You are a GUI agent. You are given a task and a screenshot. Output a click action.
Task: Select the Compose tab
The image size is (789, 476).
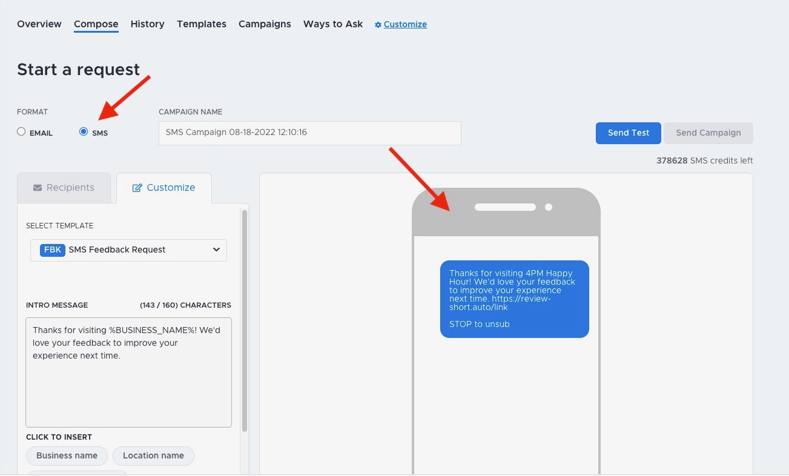click(x=96, y=24)
